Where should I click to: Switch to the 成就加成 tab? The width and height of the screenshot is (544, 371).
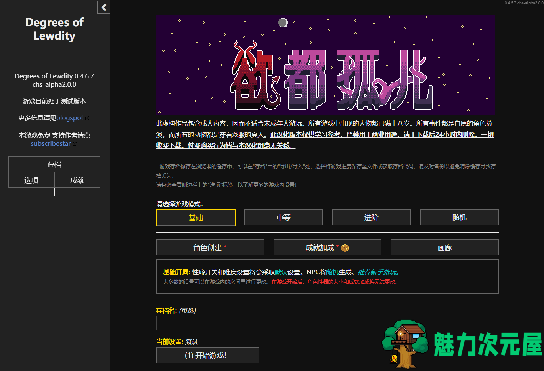(x=328, y=247)
